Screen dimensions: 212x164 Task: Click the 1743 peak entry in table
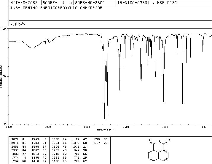click(x=39, y=139)
